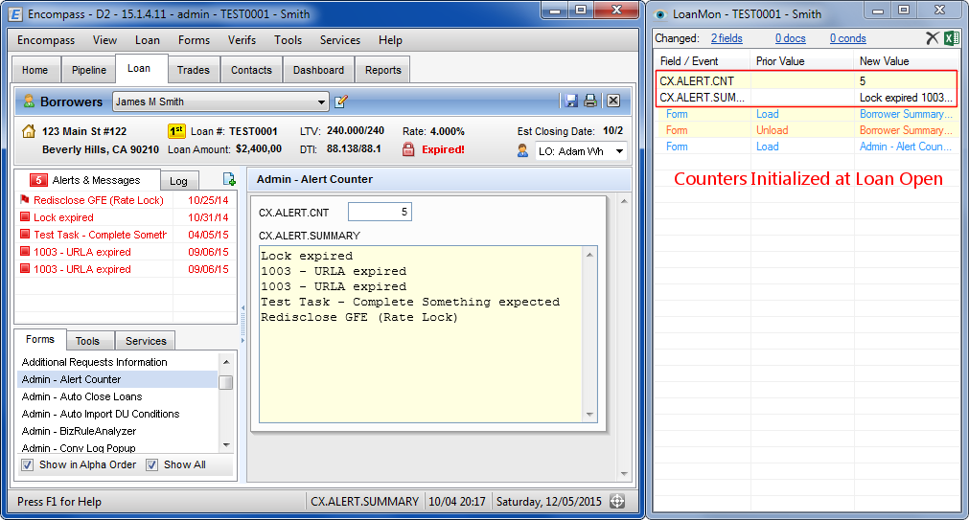Print the loan using printer icon
Screen dimensions: 969x520
coord(590,101)
